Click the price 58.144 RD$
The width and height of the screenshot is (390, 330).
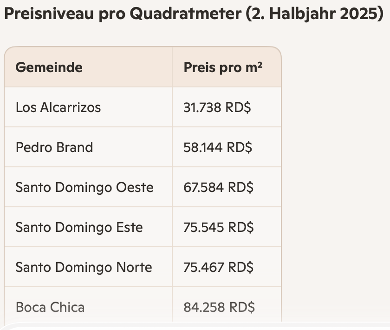coord(218,147)
